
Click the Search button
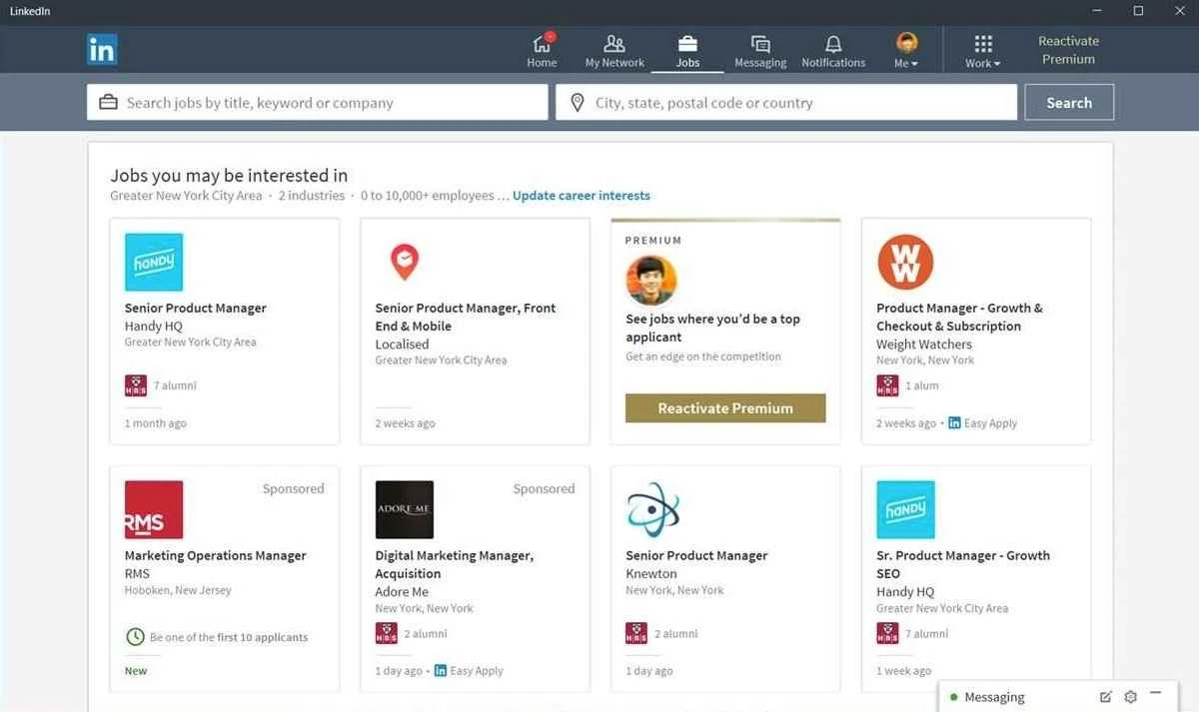pos(1069,103)
